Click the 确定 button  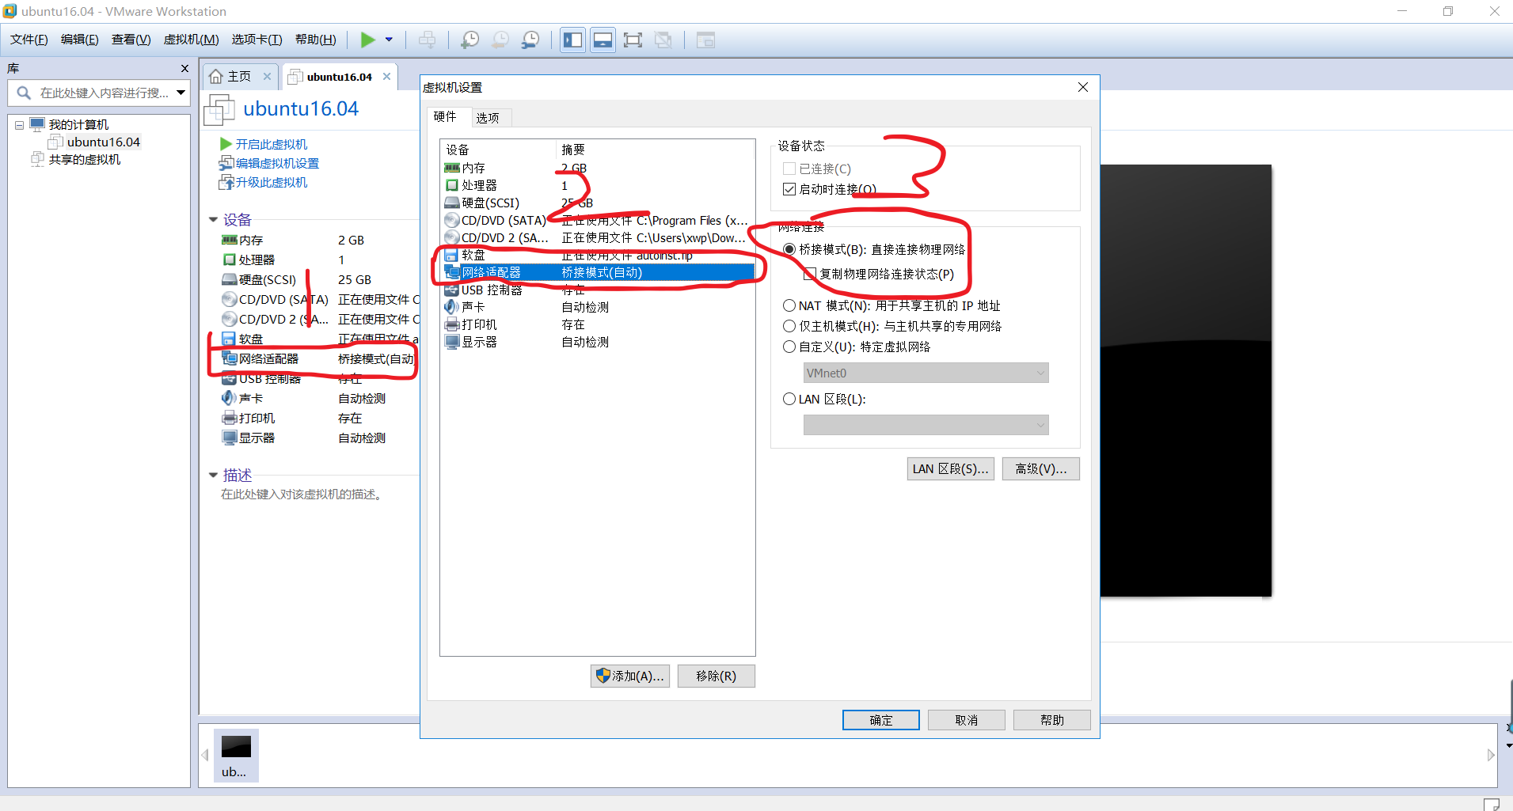[x=881, y=720]
